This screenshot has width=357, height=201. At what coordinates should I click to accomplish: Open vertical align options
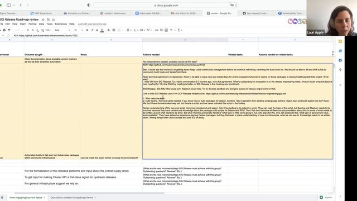pos(136,30)
